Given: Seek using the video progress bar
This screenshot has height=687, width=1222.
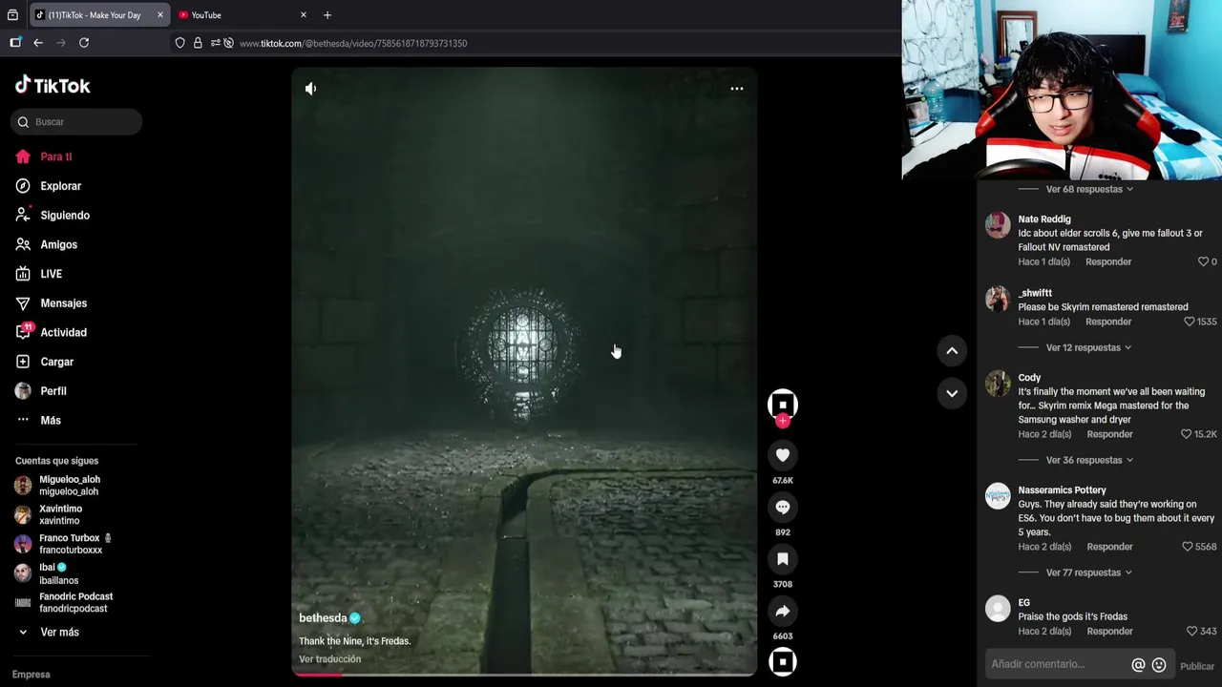Looking at the screenshot, I should coord(524,674).
